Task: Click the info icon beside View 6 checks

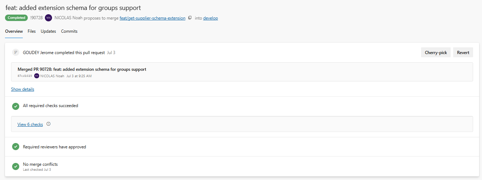Action: pyautogui.click(x=48, y=124)
